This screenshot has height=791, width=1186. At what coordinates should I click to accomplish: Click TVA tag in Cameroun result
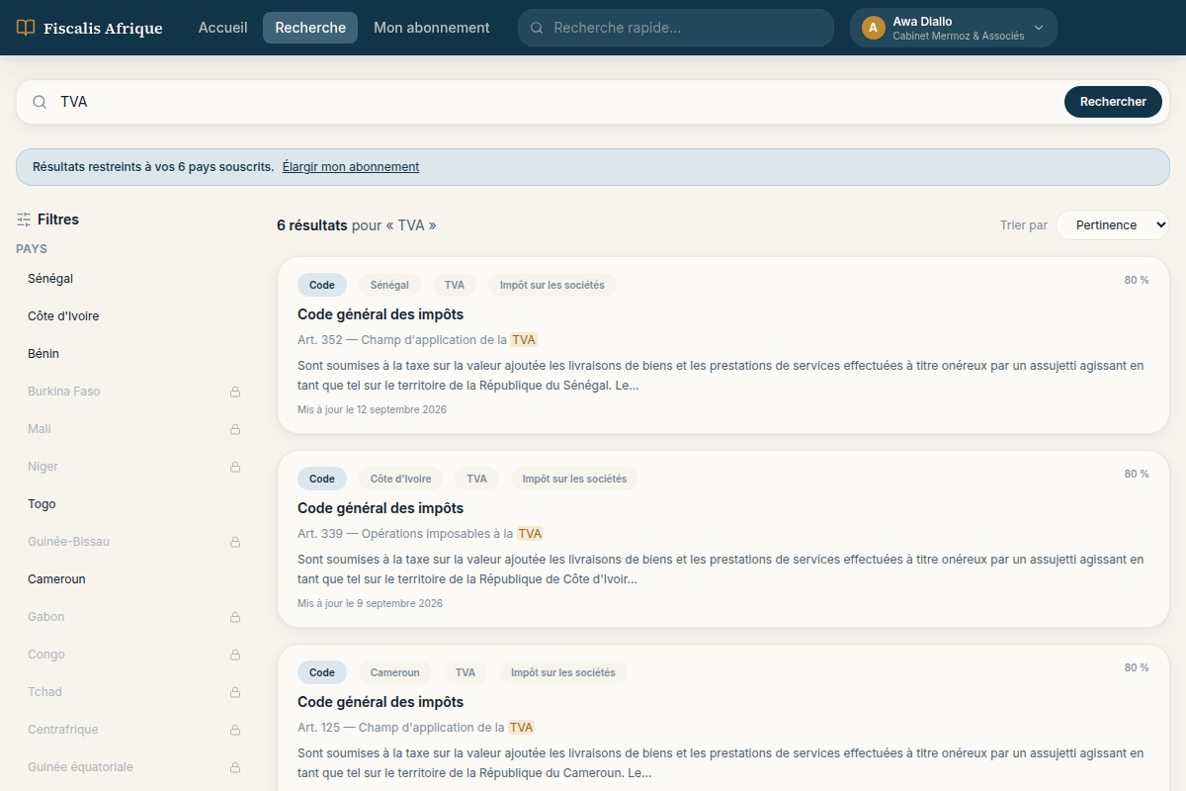pyautogui.click(x=466, y=672)
